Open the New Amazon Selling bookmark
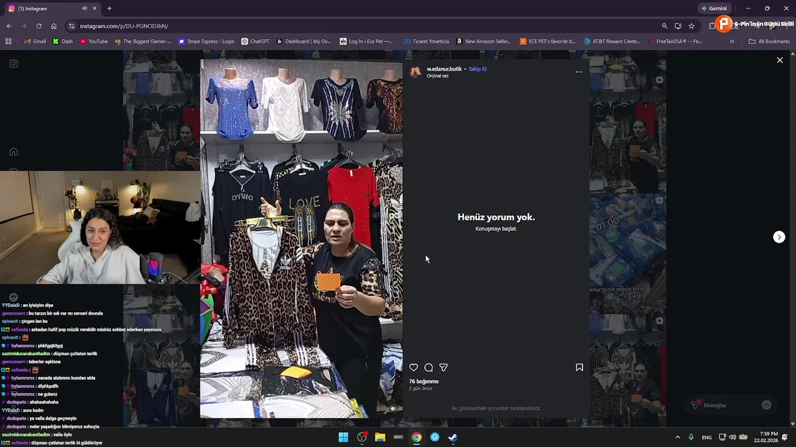The width and height of the screenshot is (796, 447). [483, 42]
